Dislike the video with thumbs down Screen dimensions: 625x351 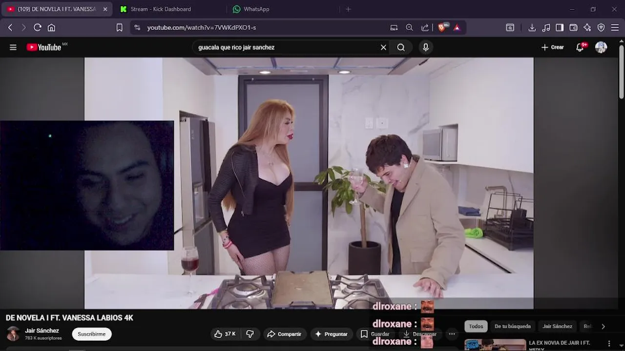click(x=250, y=334)
